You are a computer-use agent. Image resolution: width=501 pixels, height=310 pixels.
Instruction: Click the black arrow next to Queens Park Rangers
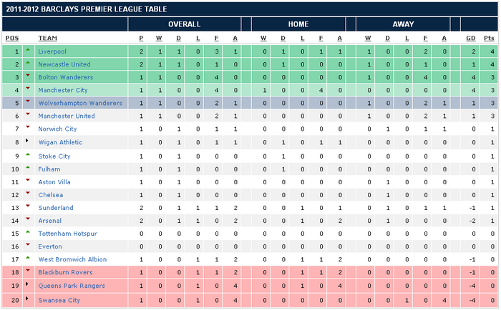click(28, 285)
